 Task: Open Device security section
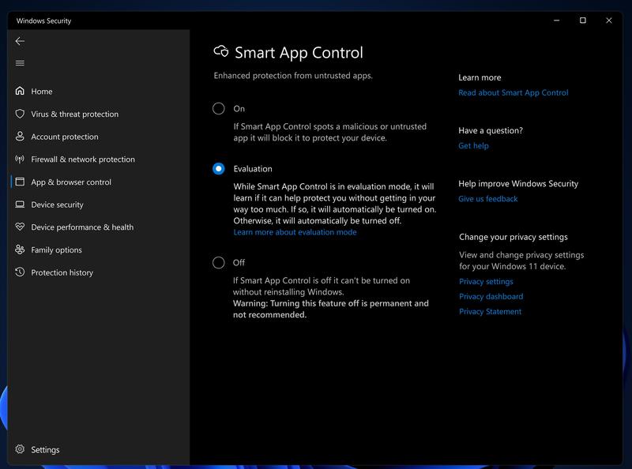coord(57,204)
